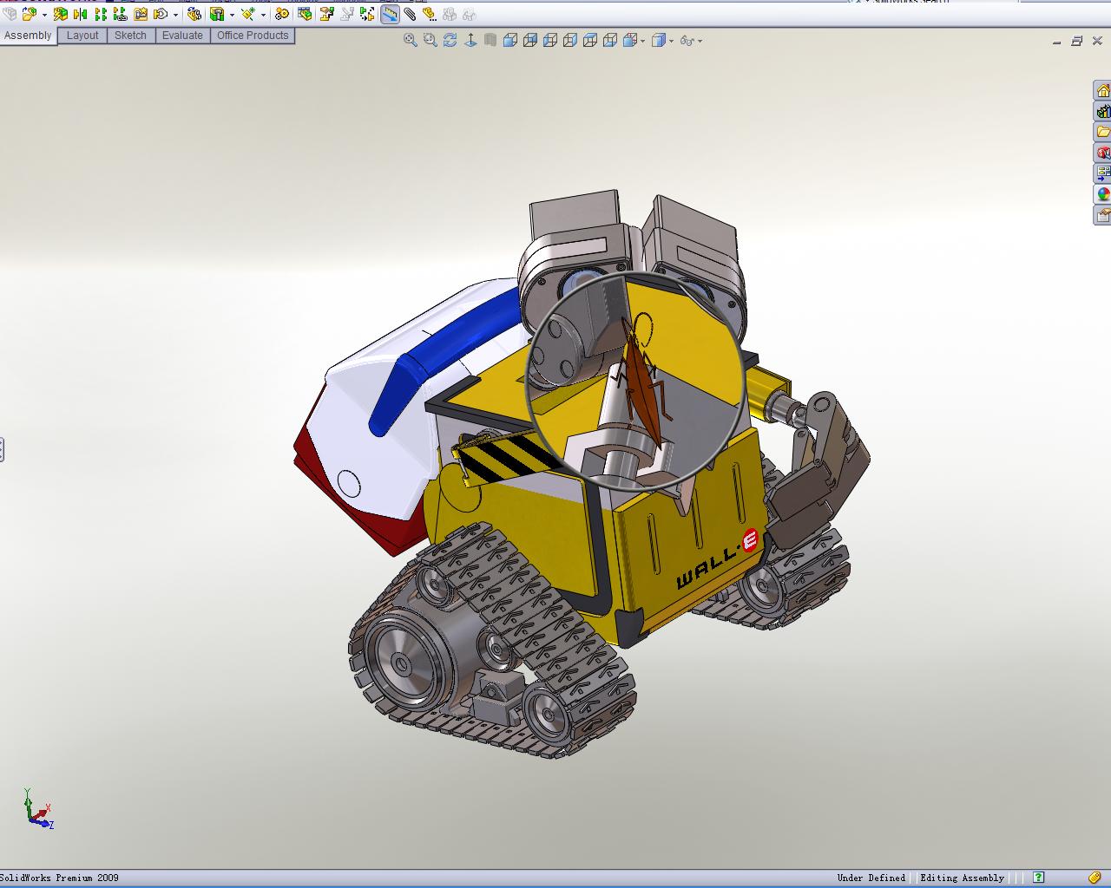
Task: Start a New Motion Study
Action: point(282,14)
